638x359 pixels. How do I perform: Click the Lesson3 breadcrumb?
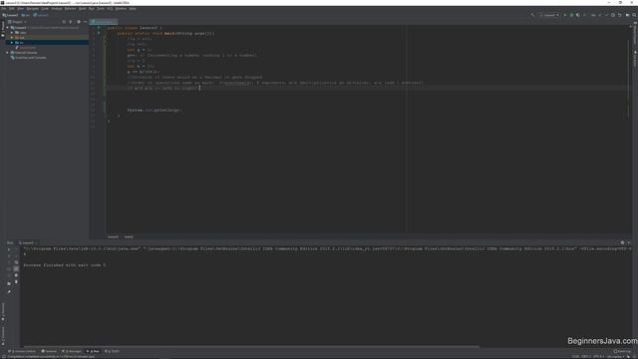[113, 237]
